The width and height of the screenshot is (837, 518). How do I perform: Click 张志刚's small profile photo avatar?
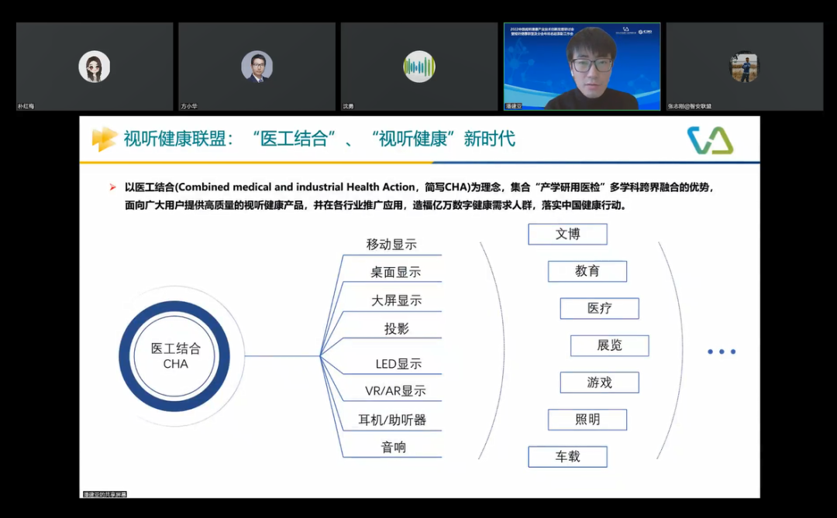coord(744,67)
